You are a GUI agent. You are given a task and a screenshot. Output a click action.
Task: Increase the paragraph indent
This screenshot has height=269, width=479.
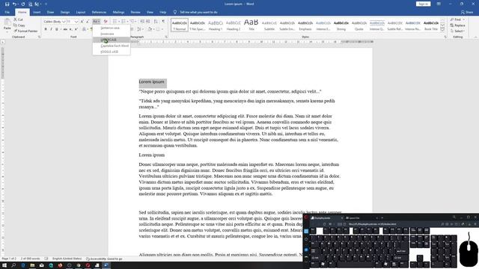point(148,22)
